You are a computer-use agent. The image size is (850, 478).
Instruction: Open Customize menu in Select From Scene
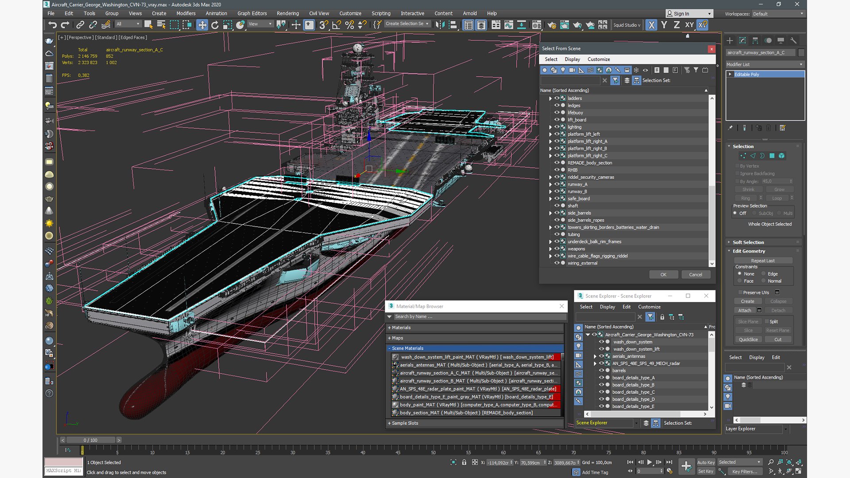(599, 59)
